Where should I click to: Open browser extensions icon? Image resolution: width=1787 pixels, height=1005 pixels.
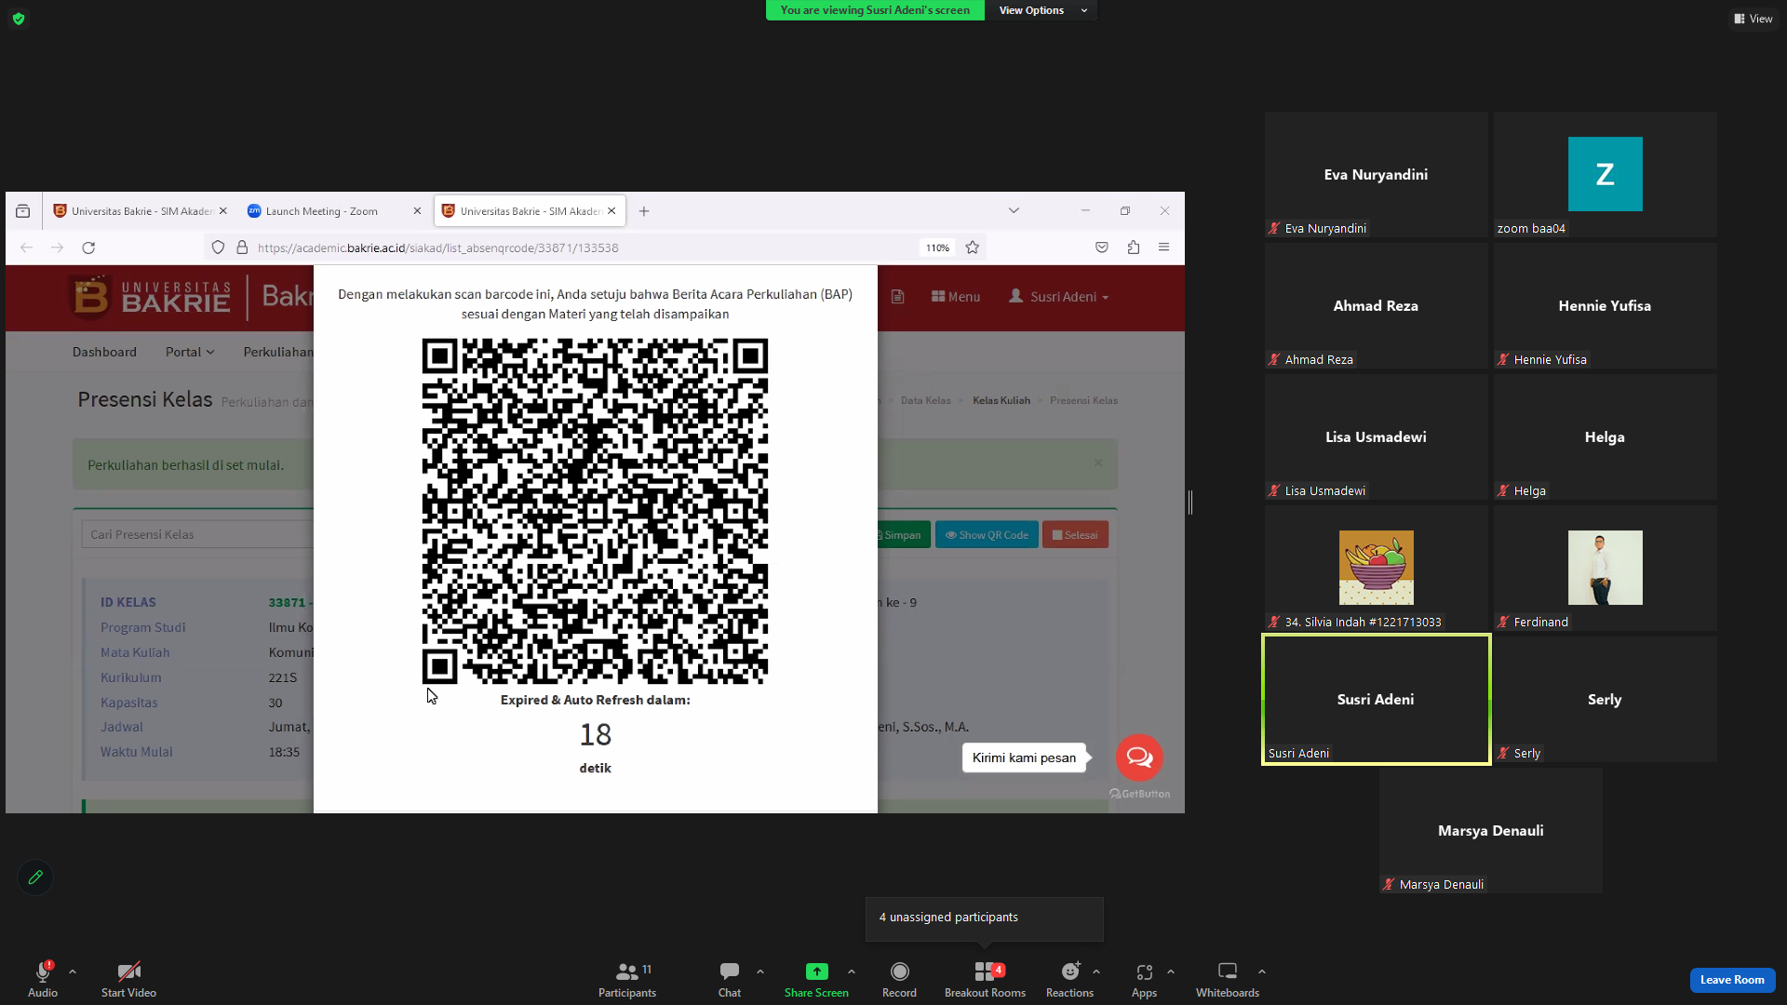1133,248
